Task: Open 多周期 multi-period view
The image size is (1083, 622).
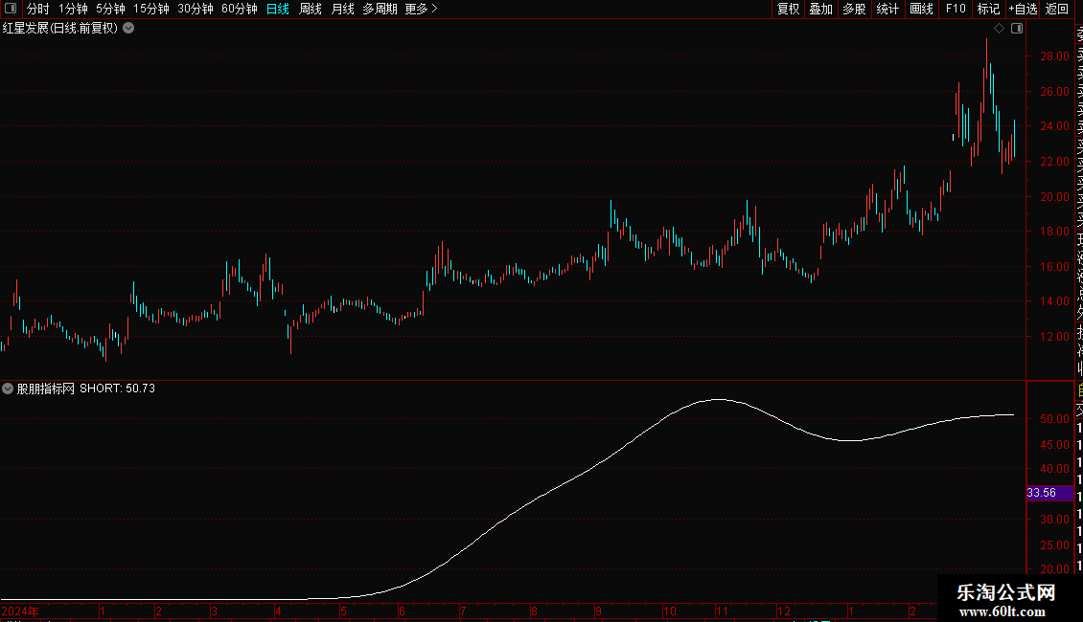Action: 380,9
